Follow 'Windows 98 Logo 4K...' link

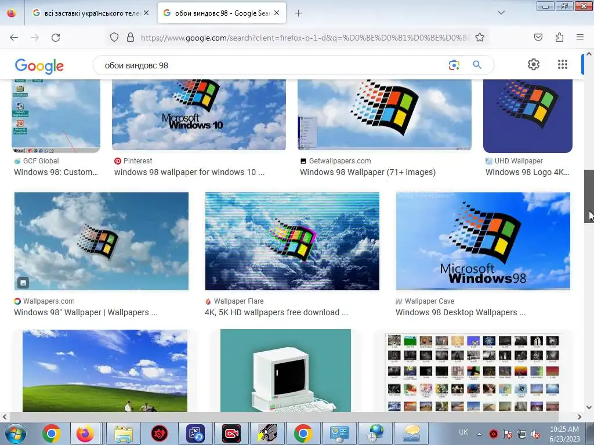click(527, 172)
